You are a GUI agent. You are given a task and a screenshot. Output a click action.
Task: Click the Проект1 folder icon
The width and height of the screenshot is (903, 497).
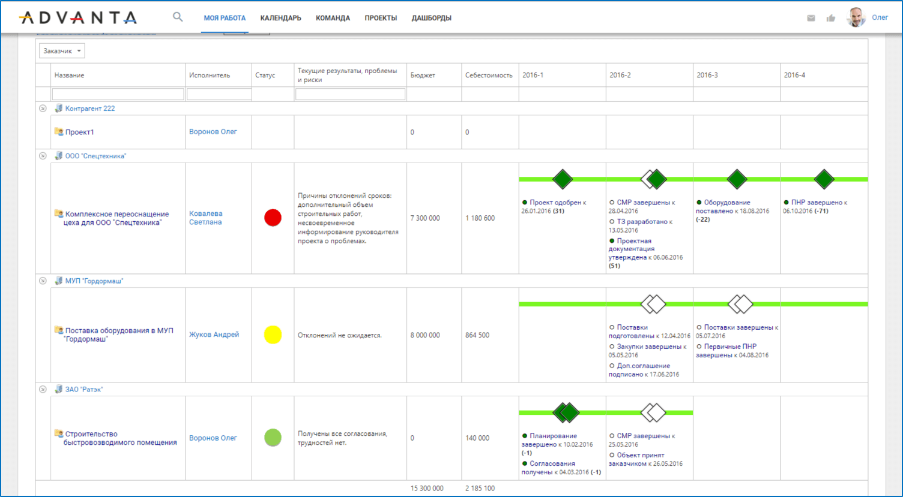click(x=59, y=132)
